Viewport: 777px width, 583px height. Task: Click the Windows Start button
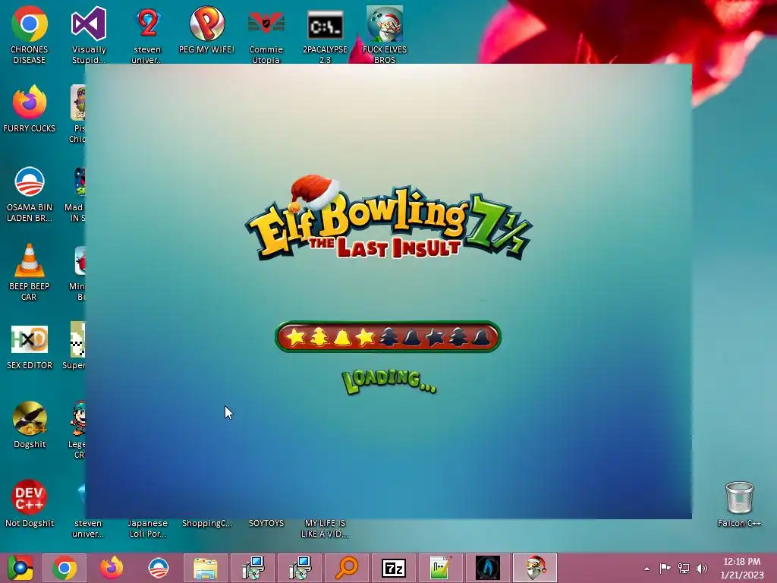point(20,568)
